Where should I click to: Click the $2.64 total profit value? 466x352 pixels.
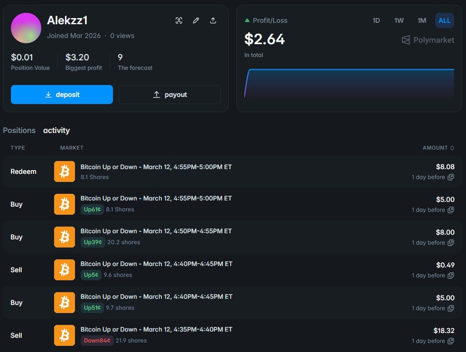[x=264, y=39]
